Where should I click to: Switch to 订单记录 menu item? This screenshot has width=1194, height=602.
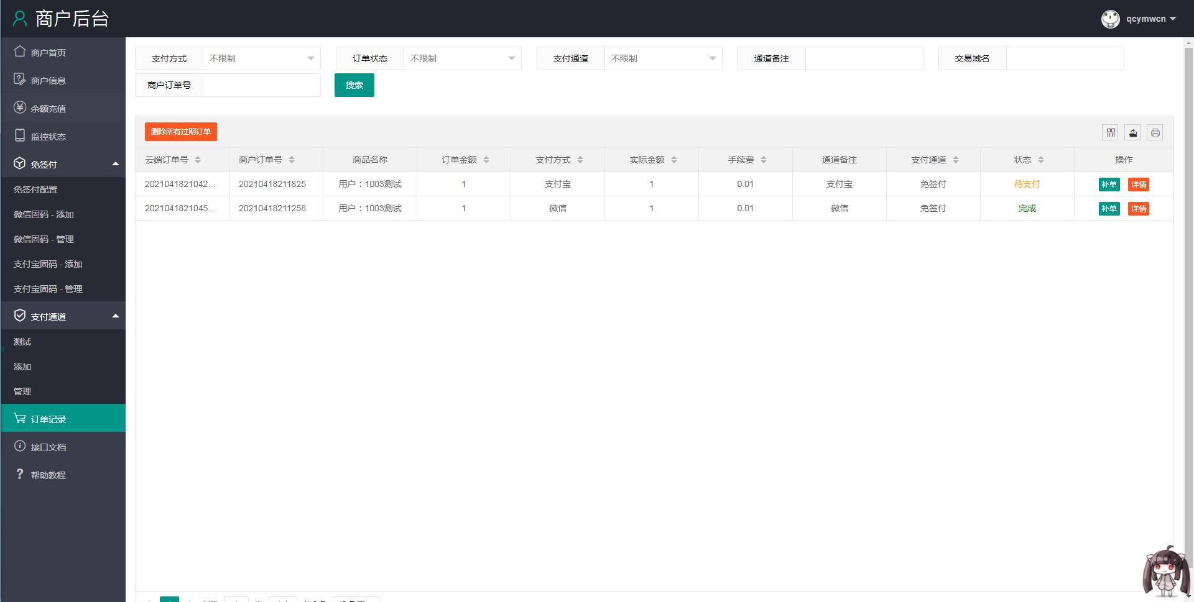click(x=49, y=419)
